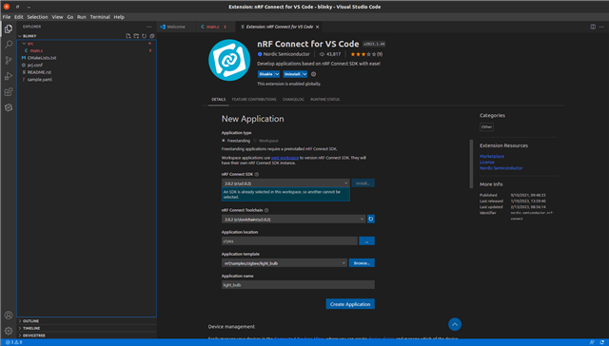The width and height of the screenshot is (609, 346).
Task: Open the extension manage gear next to Uninstall
Action: (313, 74)
